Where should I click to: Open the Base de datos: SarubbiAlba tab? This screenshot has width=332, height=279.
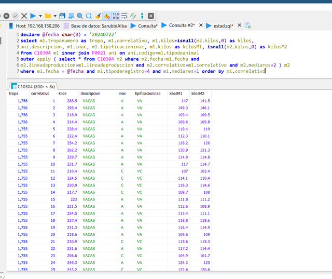95,26
